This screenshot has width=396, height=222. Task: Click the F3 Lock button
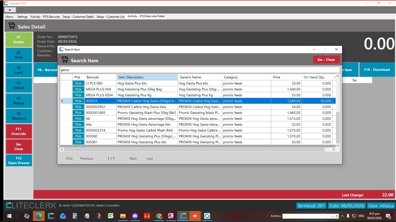coord(19,70)
